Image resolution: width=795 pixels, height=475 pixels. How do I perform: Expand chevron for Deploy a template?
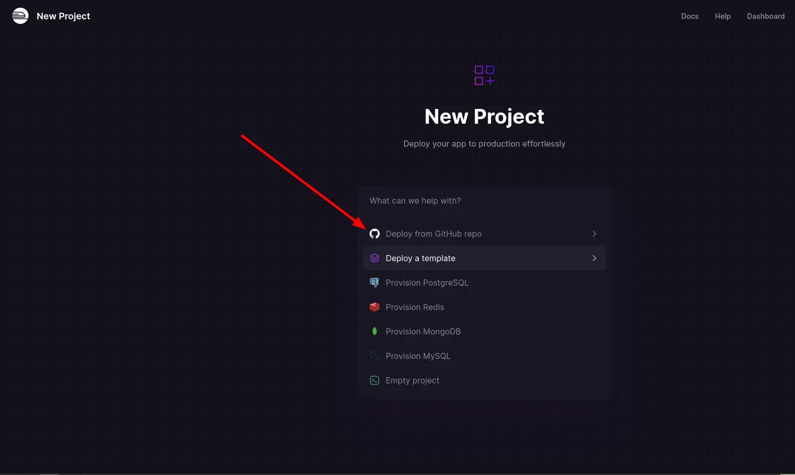pos(594,258)
